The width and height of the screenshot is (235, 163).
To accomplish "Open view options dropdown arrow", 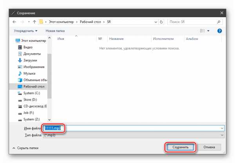I will (208, 31).
